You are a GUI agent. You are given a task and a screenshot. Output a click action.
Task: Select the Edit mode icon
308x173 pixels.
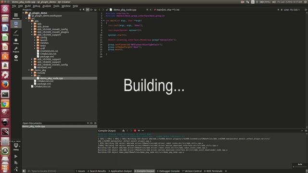(16, 24)
